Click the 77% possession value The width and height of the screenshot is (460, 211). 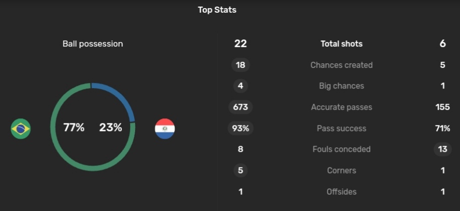click(74, 128)
